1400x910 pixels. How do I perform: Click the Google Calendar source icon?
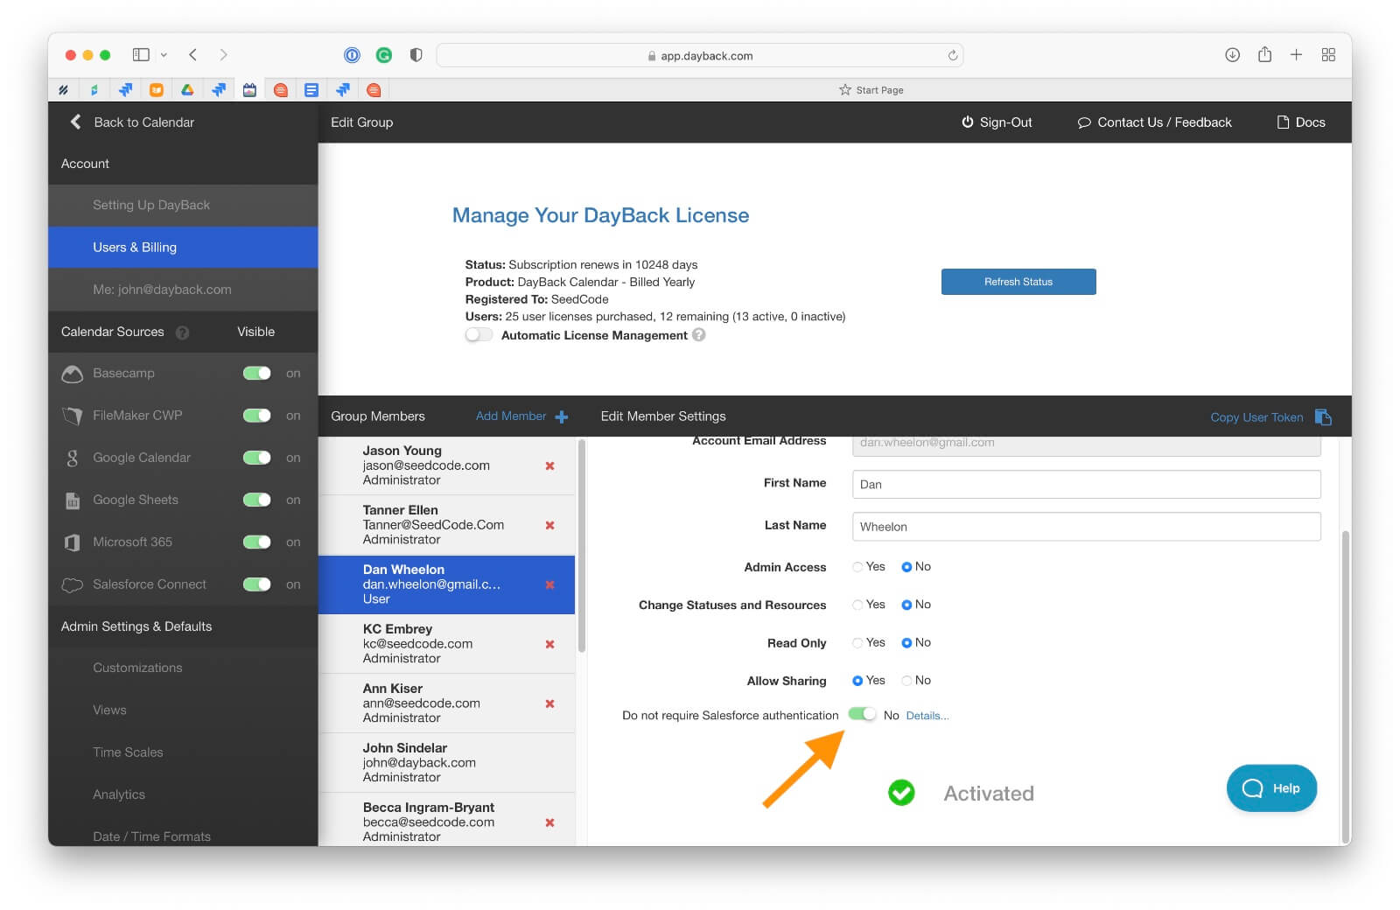pos(73,458)
